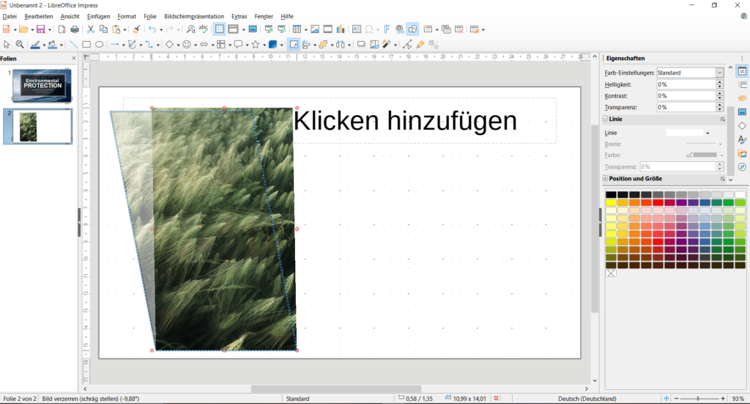Toggle the grid display button
The height and width of the screenshot is (404, 750).
pos(219,29)
